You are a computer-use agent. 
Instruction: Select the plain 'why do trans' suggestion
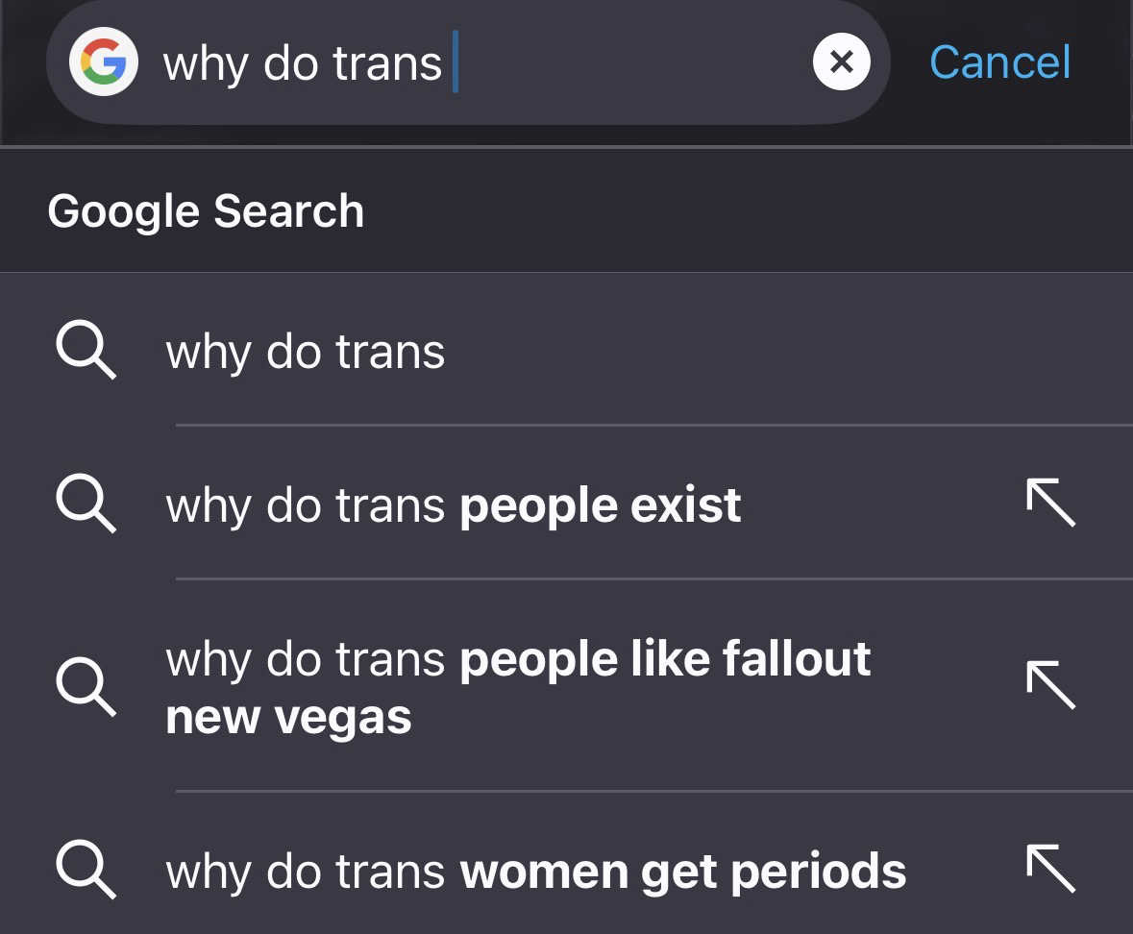pos(306,352)
